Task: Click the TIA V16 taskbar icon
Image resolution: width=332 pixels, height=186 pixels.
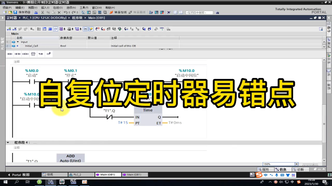Action: 51,182
